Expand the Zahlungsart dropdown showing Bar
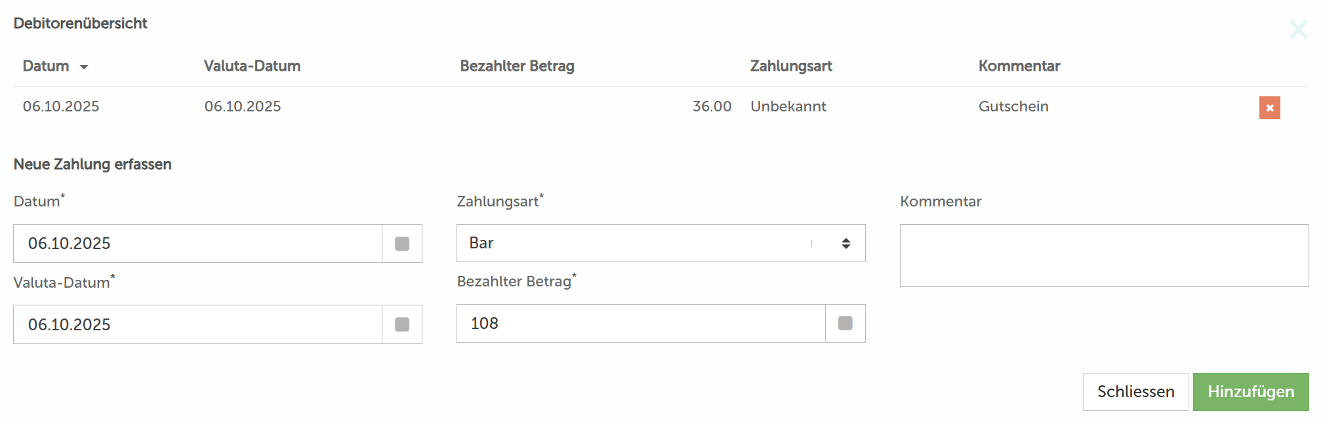Image resolution: width=1323 pixels, height=424 pixels. pos(661,243)
